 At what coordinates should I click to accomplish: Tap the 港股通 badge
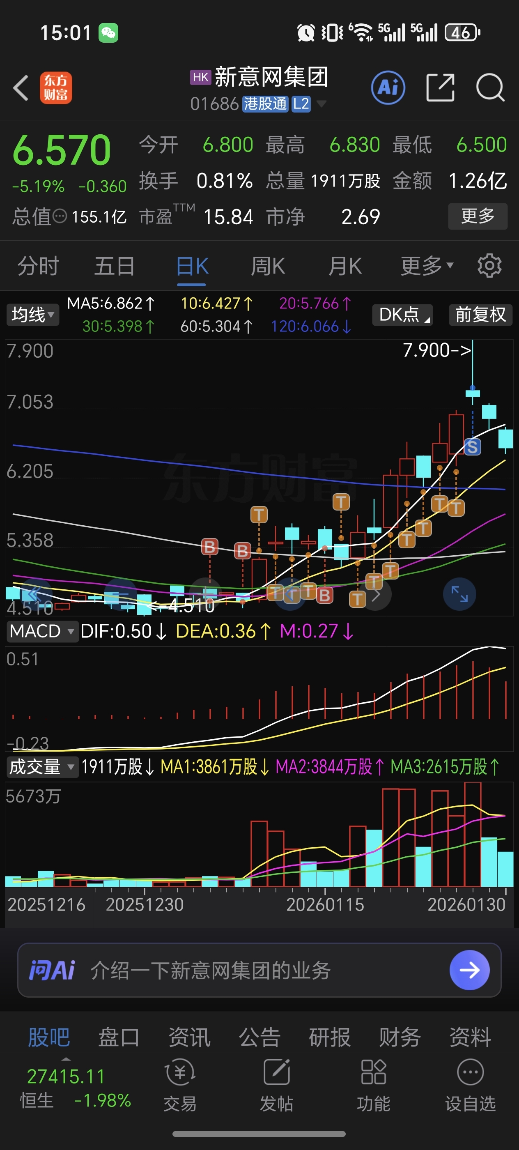(x=265, y=104)
